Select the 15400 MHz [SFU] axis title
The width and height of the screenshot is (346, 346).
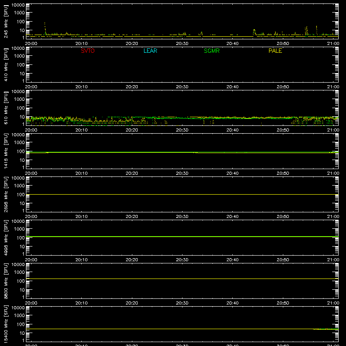tap(6, 324)
